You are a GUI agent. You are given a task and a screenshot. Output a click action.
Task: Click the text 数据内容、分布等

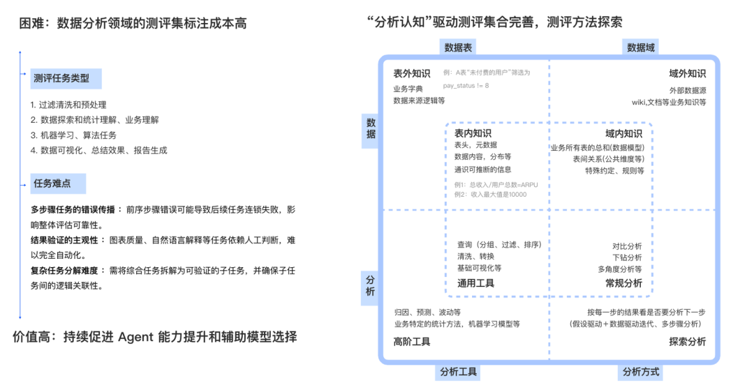tap(483, 157)
